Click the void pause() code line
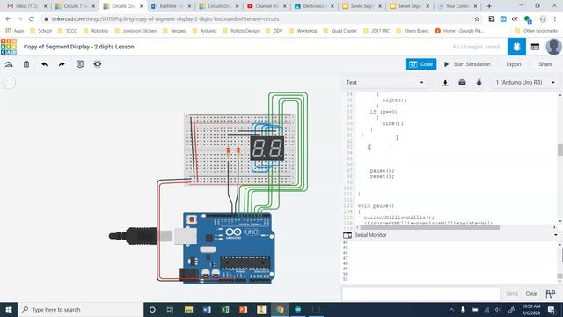563x317 pixels. point(376,205)
